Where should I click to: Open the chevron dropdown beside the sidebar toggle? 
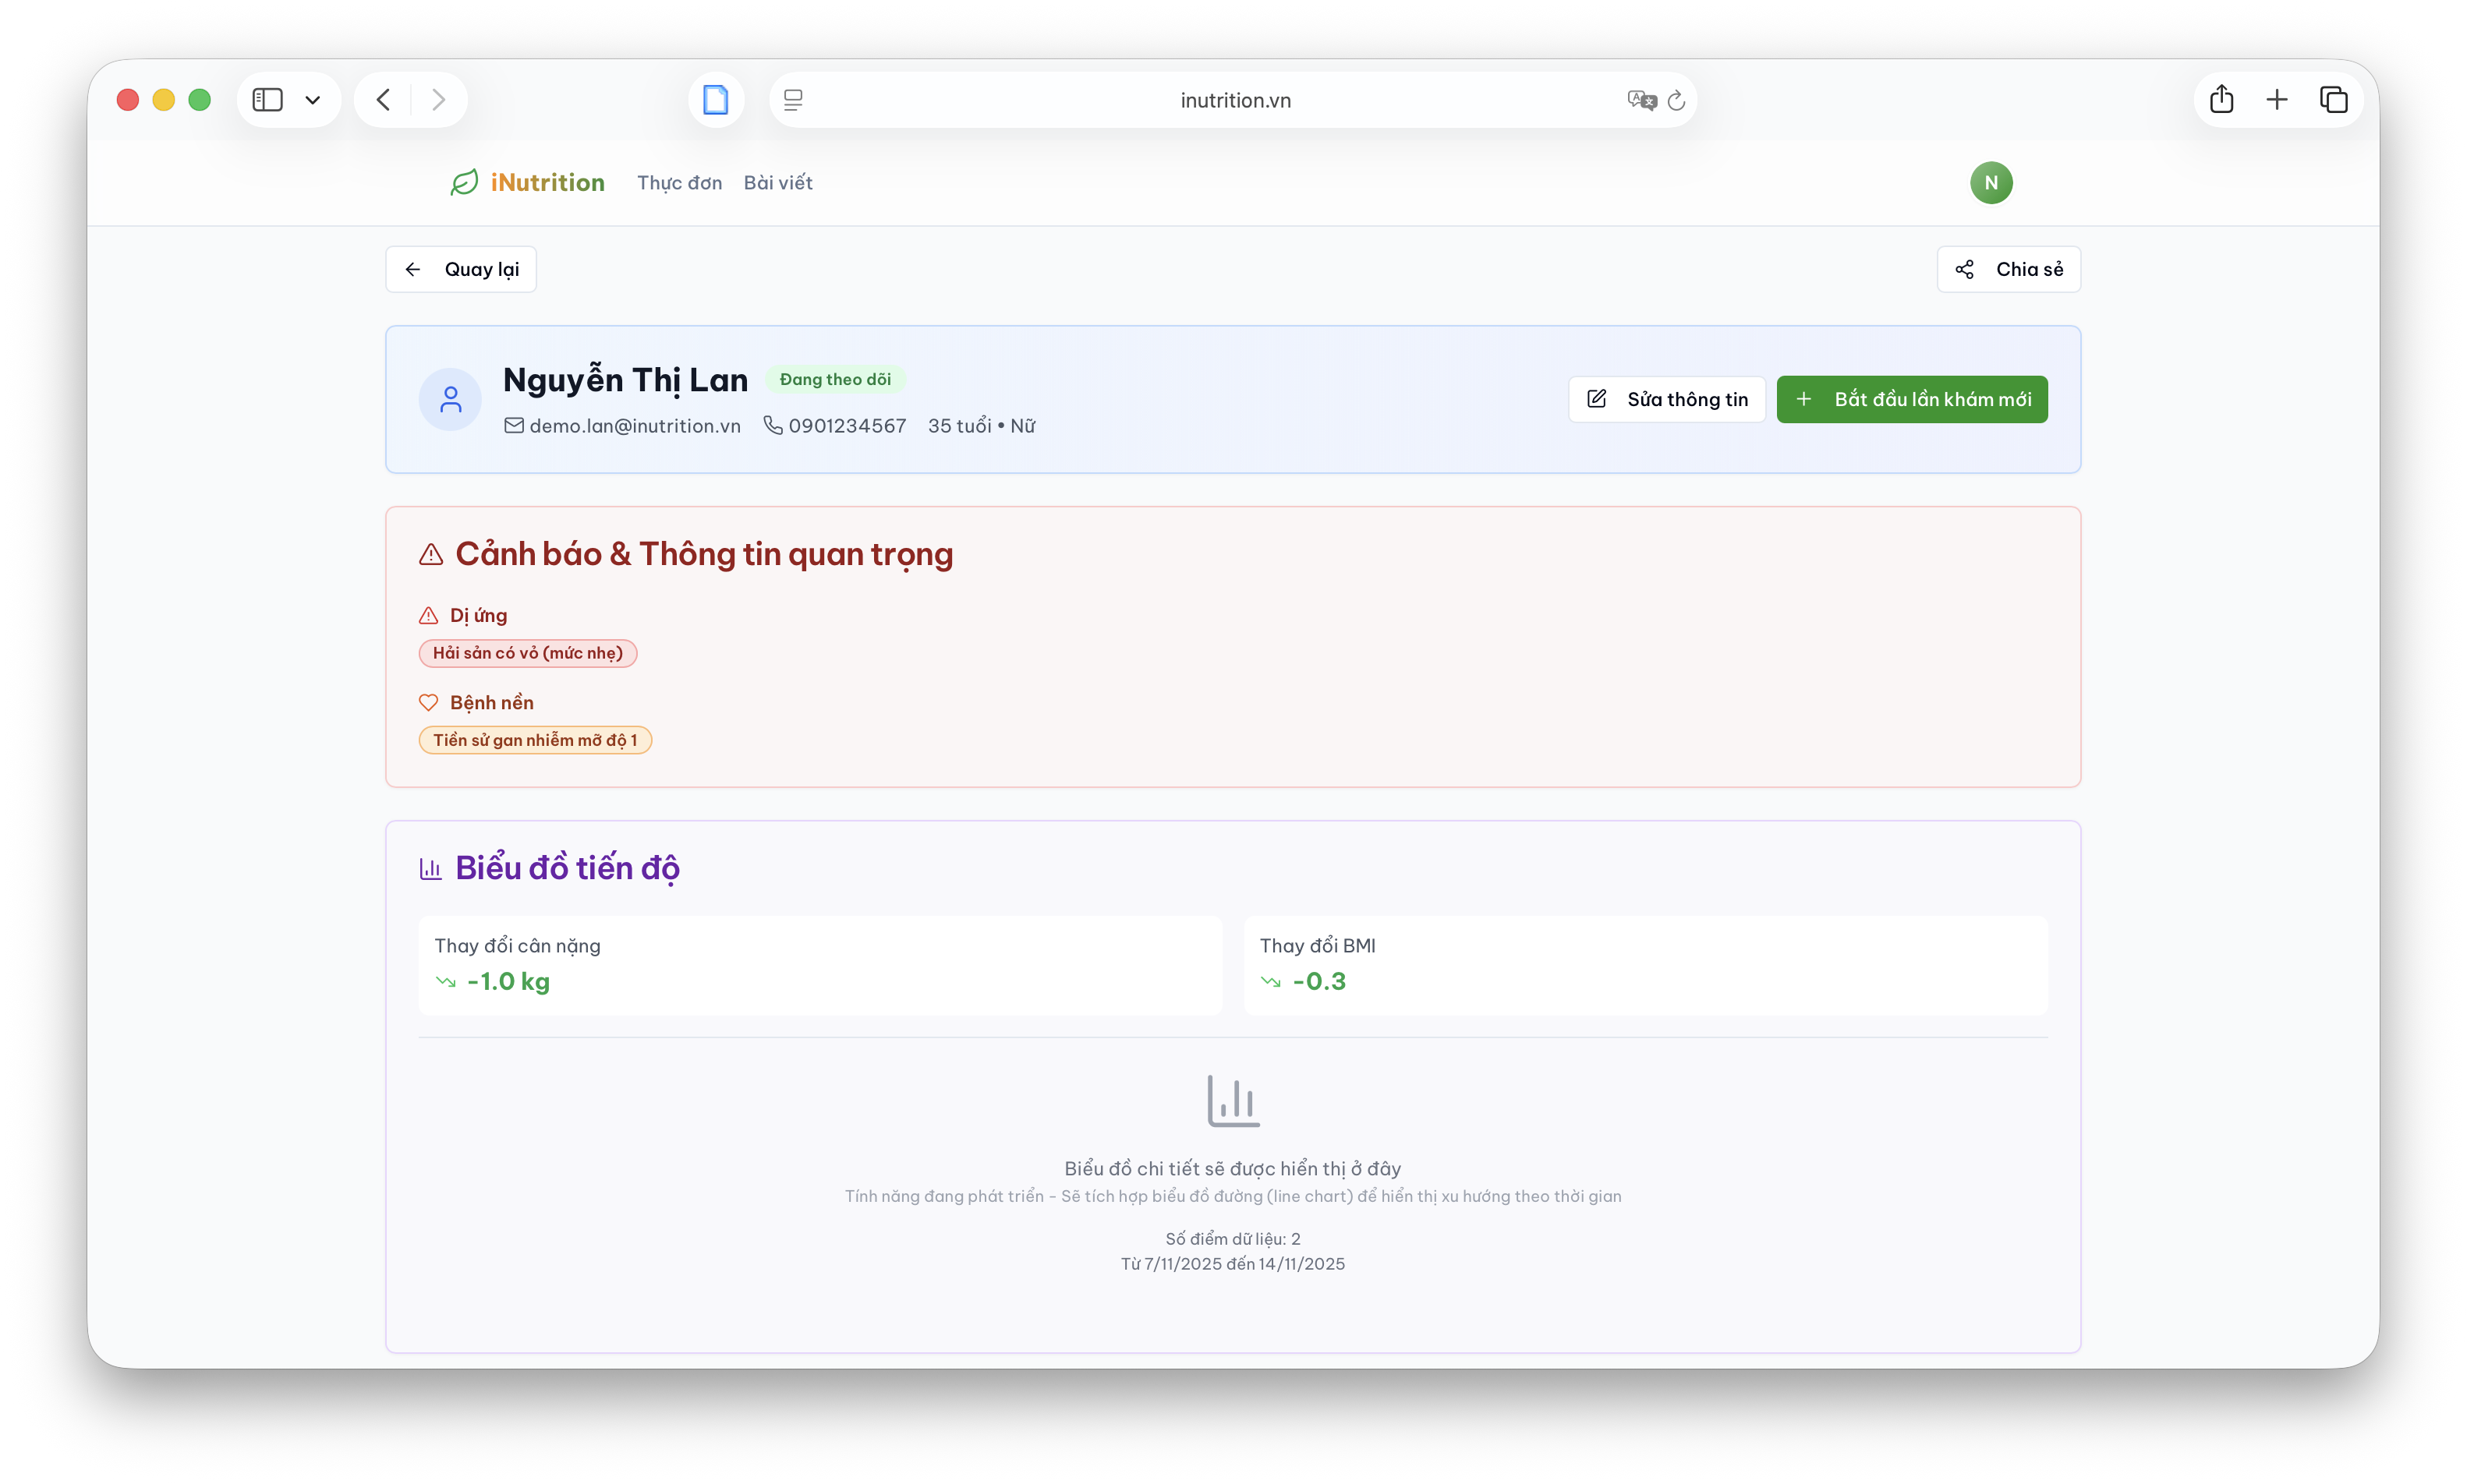(312, 99)
